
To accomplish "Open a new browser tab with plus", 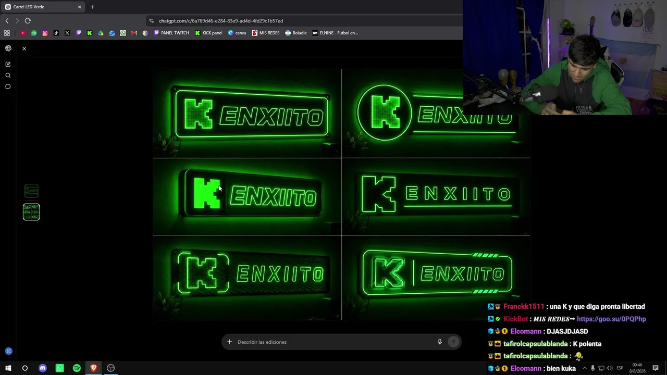I will point(92,7).
